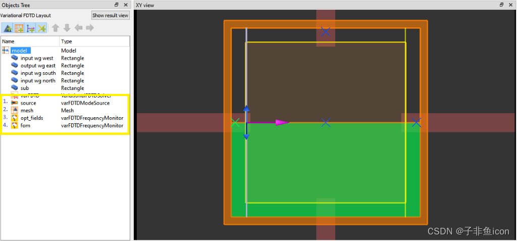Screen dimensions: 517x241
Task: Click the Rectangle type cell for sub
Action: (73, 88)
